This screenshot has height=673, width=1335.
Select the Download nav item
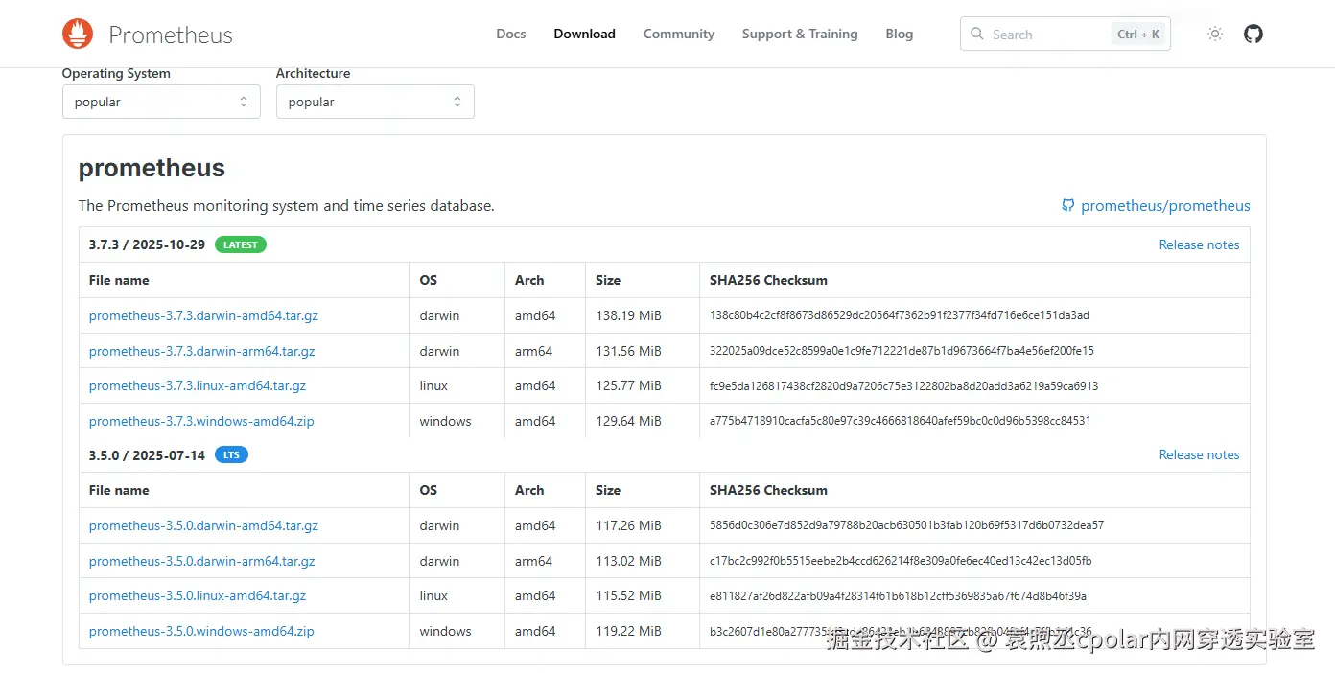click(584, 34)
